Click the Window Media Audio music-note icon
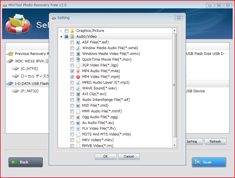This screenshot has width=235, height=178. coord(78,48)
